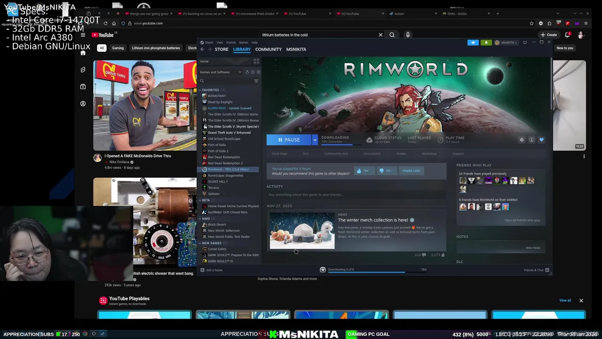
Task: Open library advanced filter options icon
Action: point(256,81)
